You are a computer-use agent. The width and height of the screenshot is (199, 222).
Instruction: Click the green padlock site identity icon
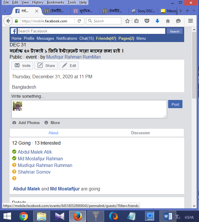[x=16, y=21]
